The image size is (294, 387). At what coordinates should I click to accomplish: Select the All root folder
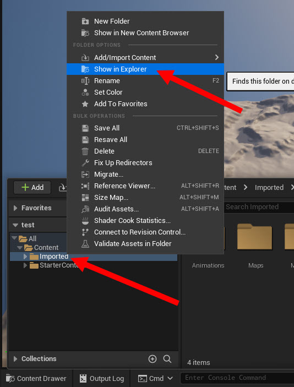tap(32, 239)
